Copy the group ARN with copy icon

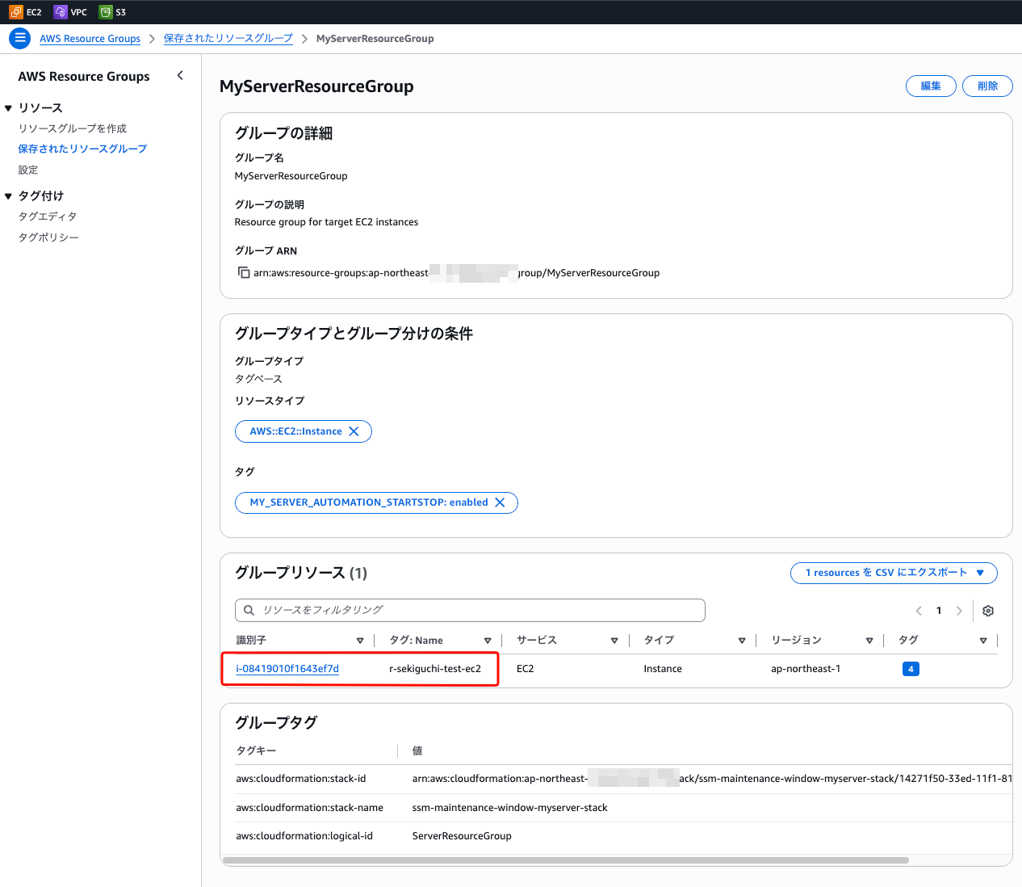[x=244, y=273]
